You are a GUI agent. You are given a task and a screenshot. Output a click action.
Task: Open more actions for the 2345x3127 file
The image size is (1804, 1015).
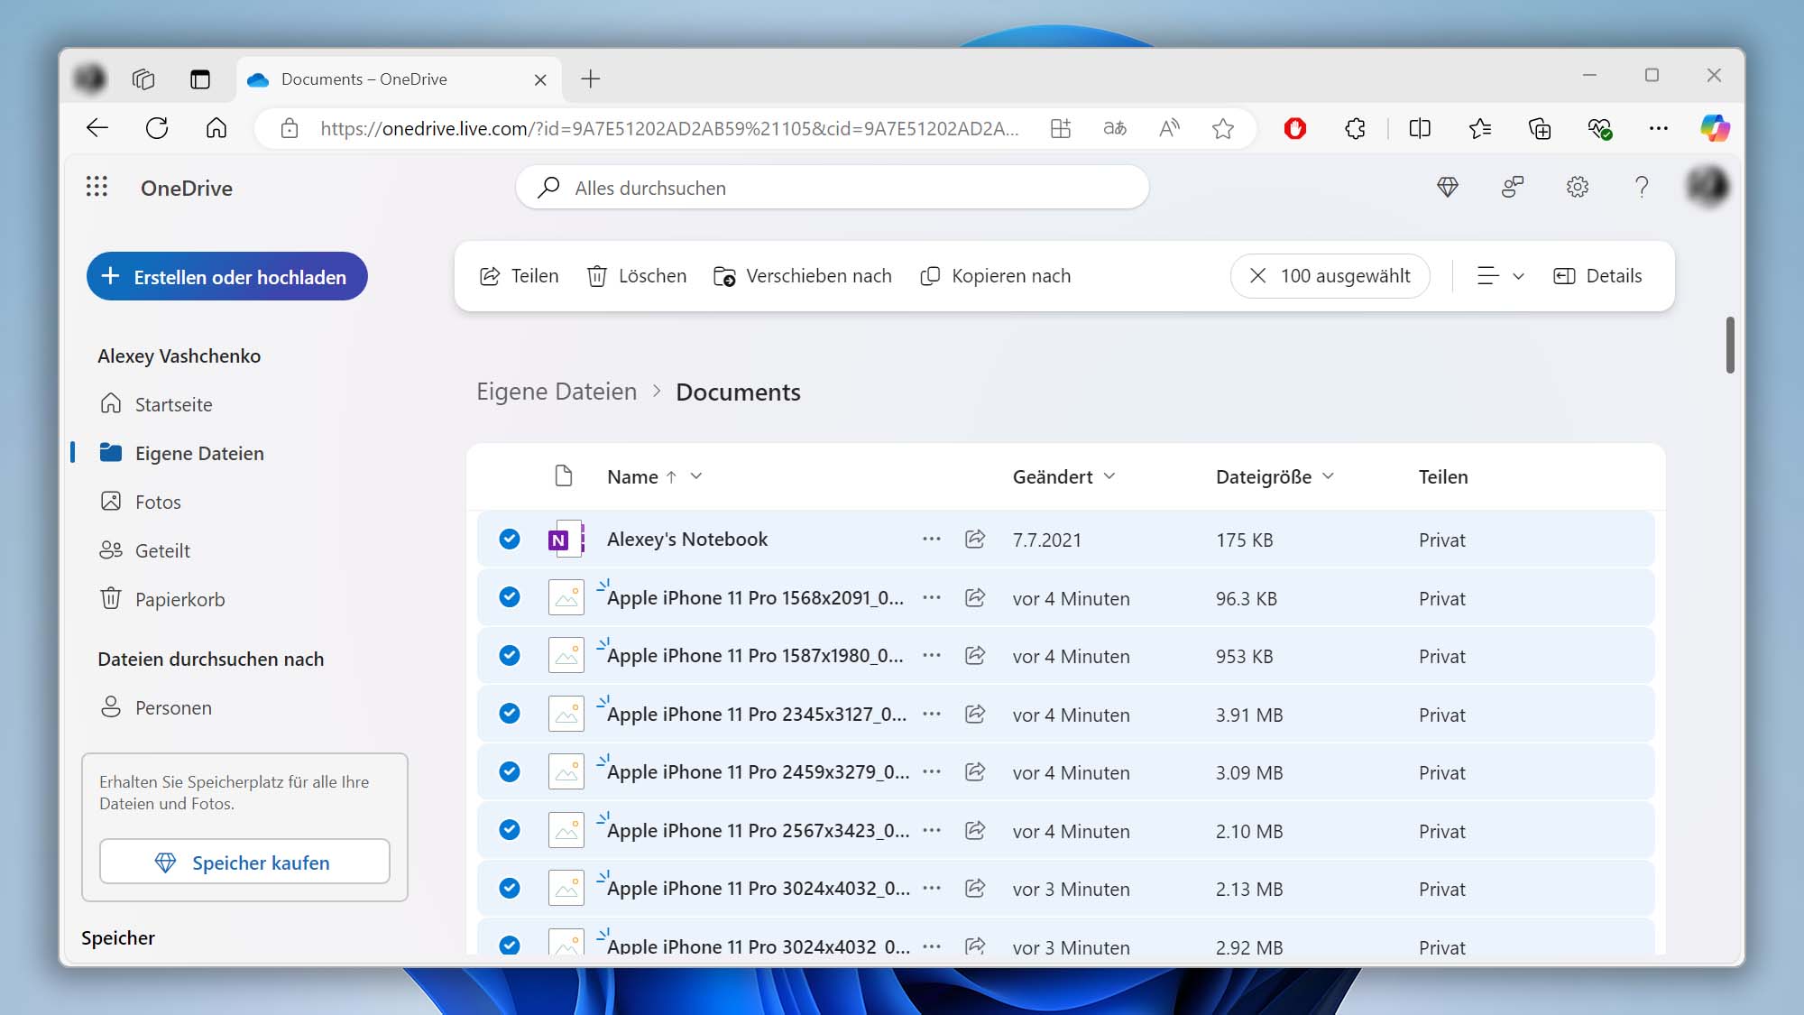pos(932,714)
